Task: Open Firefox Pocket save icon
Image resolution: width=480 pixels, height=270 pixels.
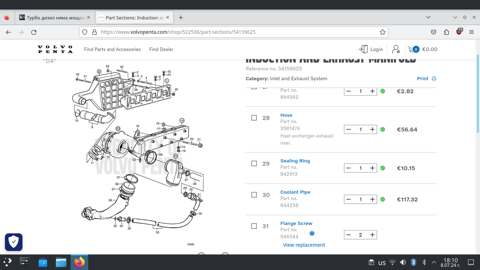Action: (x=433, y=32)
